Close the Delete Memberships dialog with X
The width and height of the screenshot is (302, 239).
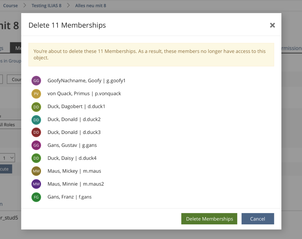point(272,25)
